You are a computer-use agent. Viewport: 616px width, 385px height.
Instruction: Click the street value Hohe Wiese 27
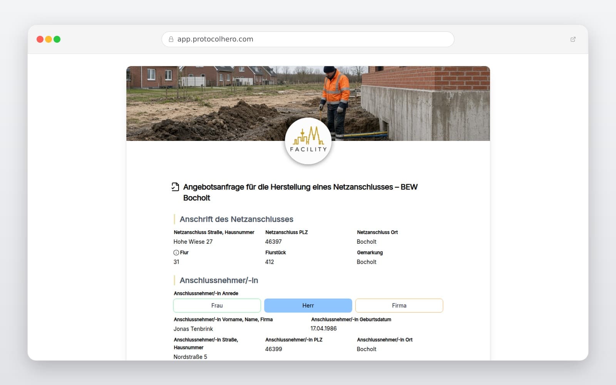pos(193,242)
